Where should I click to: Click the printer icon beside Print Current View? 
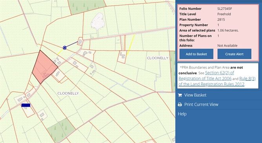coord(180,105)
